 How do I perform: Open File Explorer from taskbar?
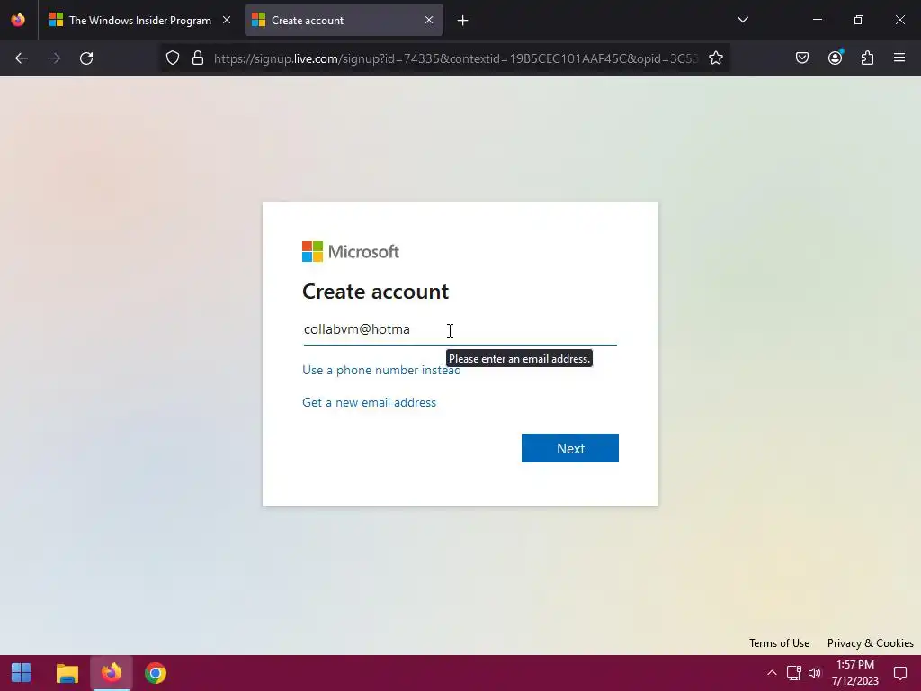pyautogui.click(x=67, y=673)
